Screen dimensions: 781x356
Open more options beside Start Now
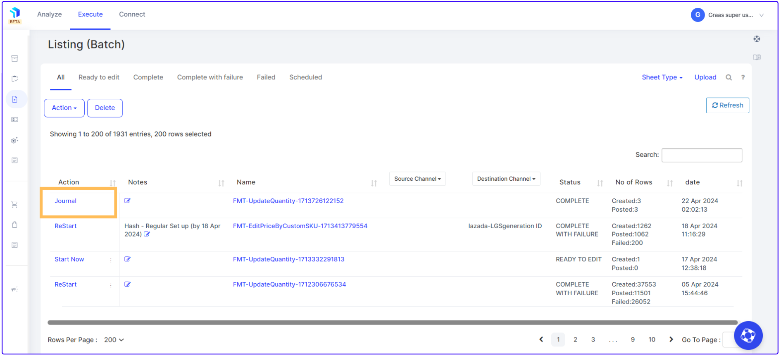(111, 260)
